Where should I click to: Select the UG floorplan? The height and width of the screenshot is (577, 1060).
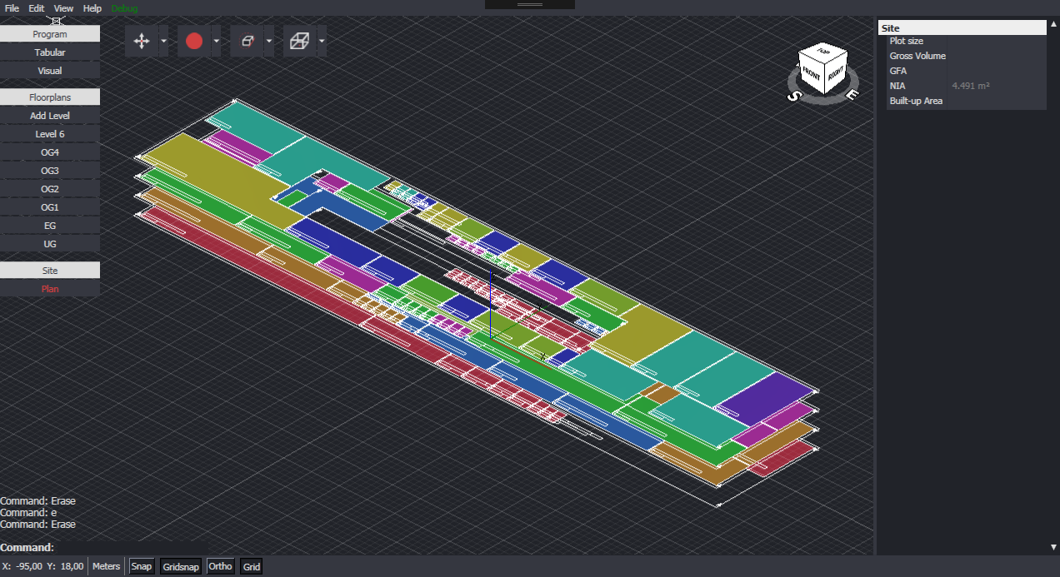tap(50, 244)
